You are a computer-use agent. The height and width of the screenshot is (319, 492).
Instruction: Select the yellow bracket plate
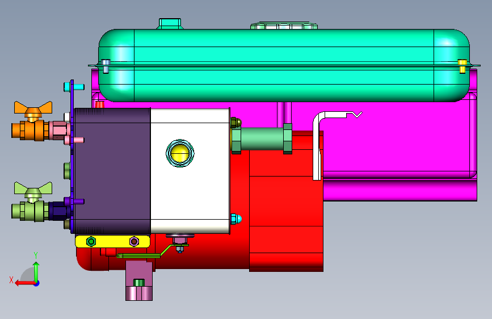(x=113, y=241)
